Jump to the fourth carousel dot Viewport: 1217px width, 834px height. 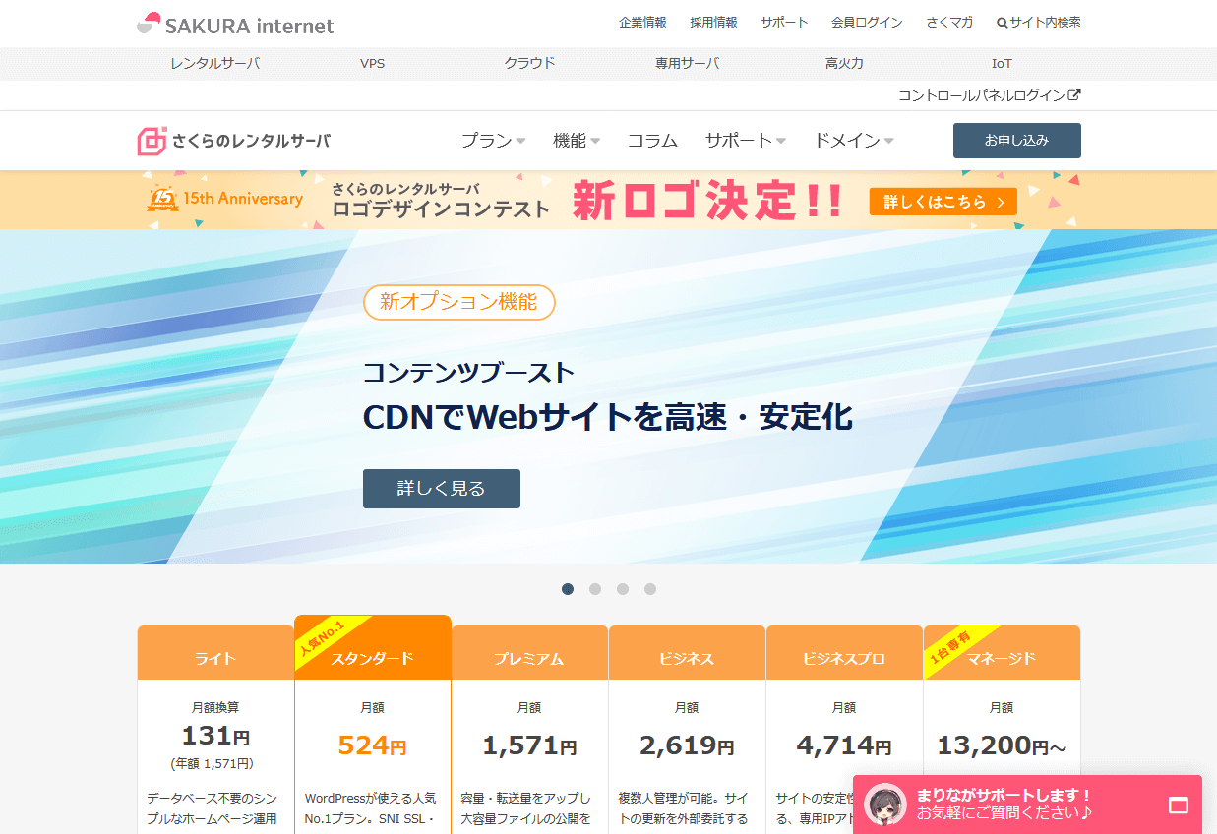(x=650, y=589)
